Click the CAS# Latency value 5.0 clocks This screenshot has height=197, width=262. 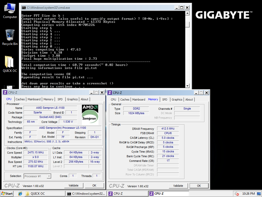168,138
